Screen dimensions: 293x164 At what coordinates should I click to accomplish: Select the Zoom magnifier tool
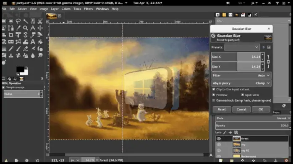tap(26, 28)
